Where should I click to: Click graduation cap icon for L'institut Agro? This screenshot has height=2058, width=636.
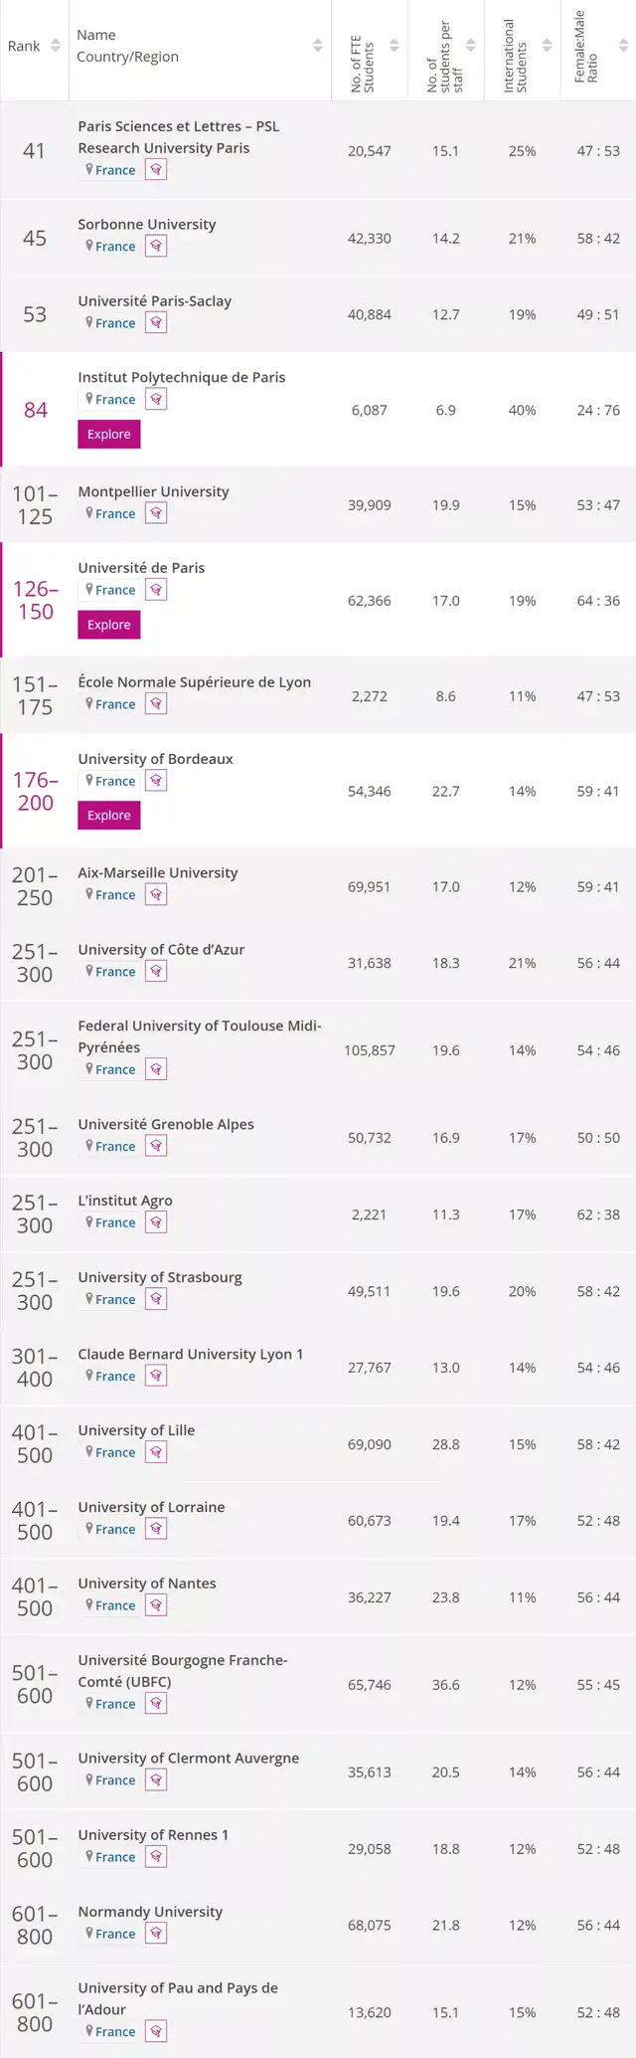click(x=156, y=1222)
